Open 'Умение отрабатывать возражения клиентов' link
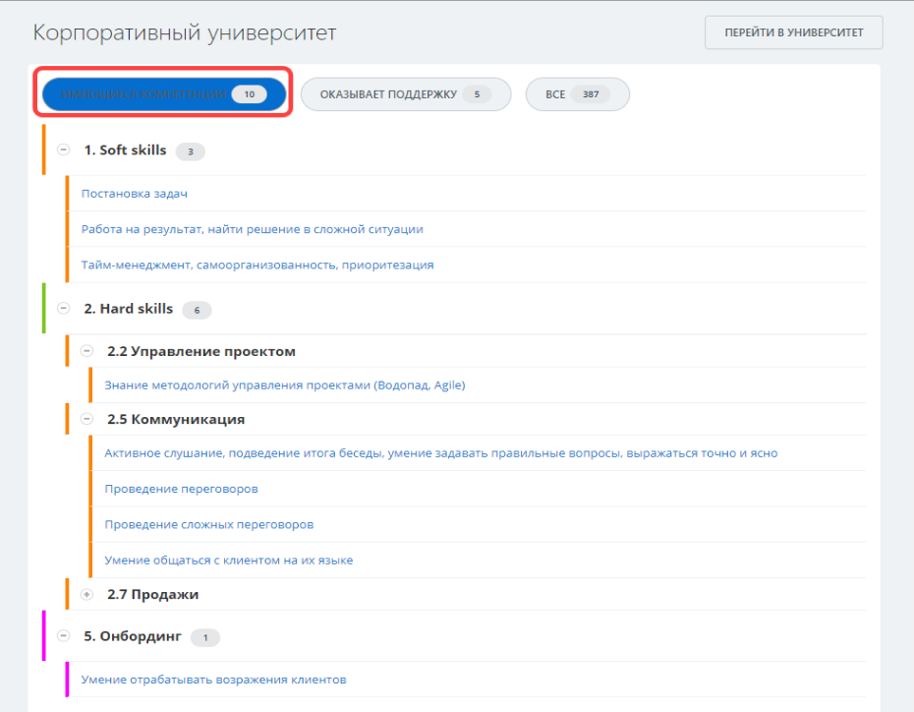This screenshot has width=914, height=712. coord(213,680)
